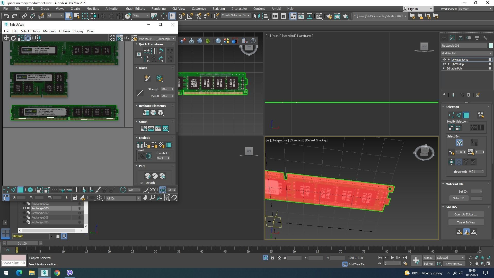Toggle Select by Element cube in Edit UVWs

click(30, 190)
